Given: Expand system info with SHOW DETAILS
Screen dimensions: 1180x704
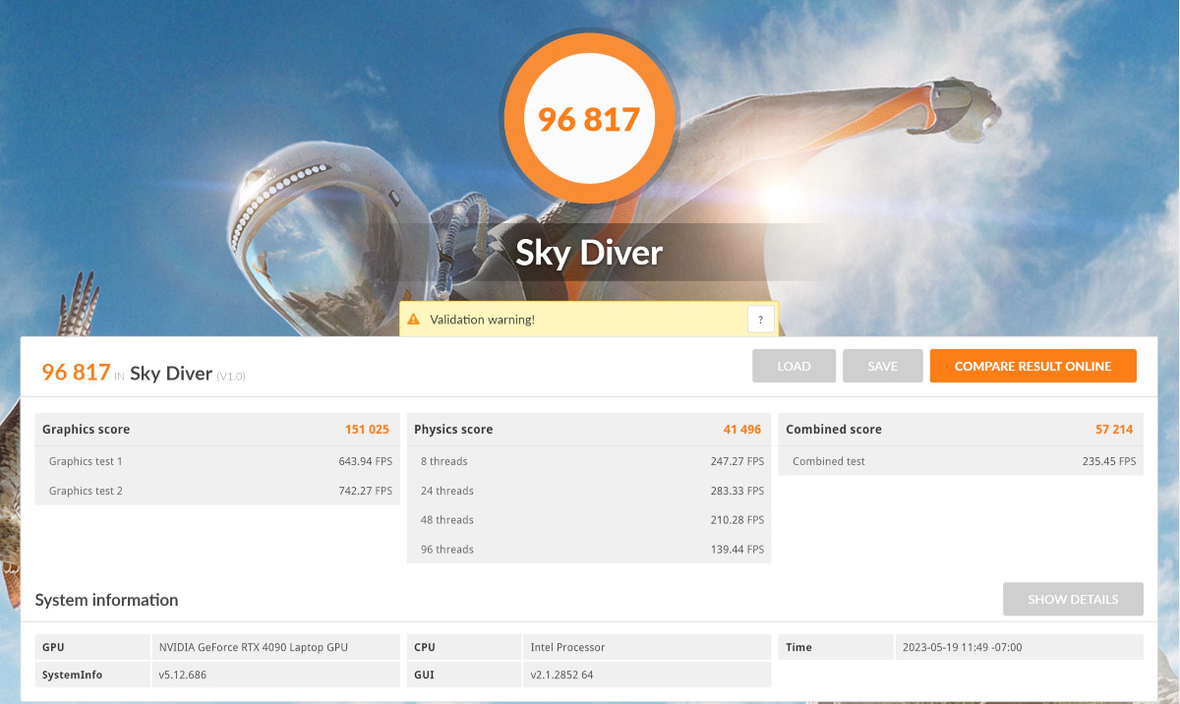Looking at the screenshot, I should point(1073,599).
